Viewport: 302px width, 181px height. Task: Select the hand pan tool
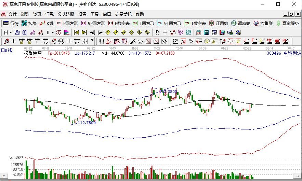click(157, 32)
